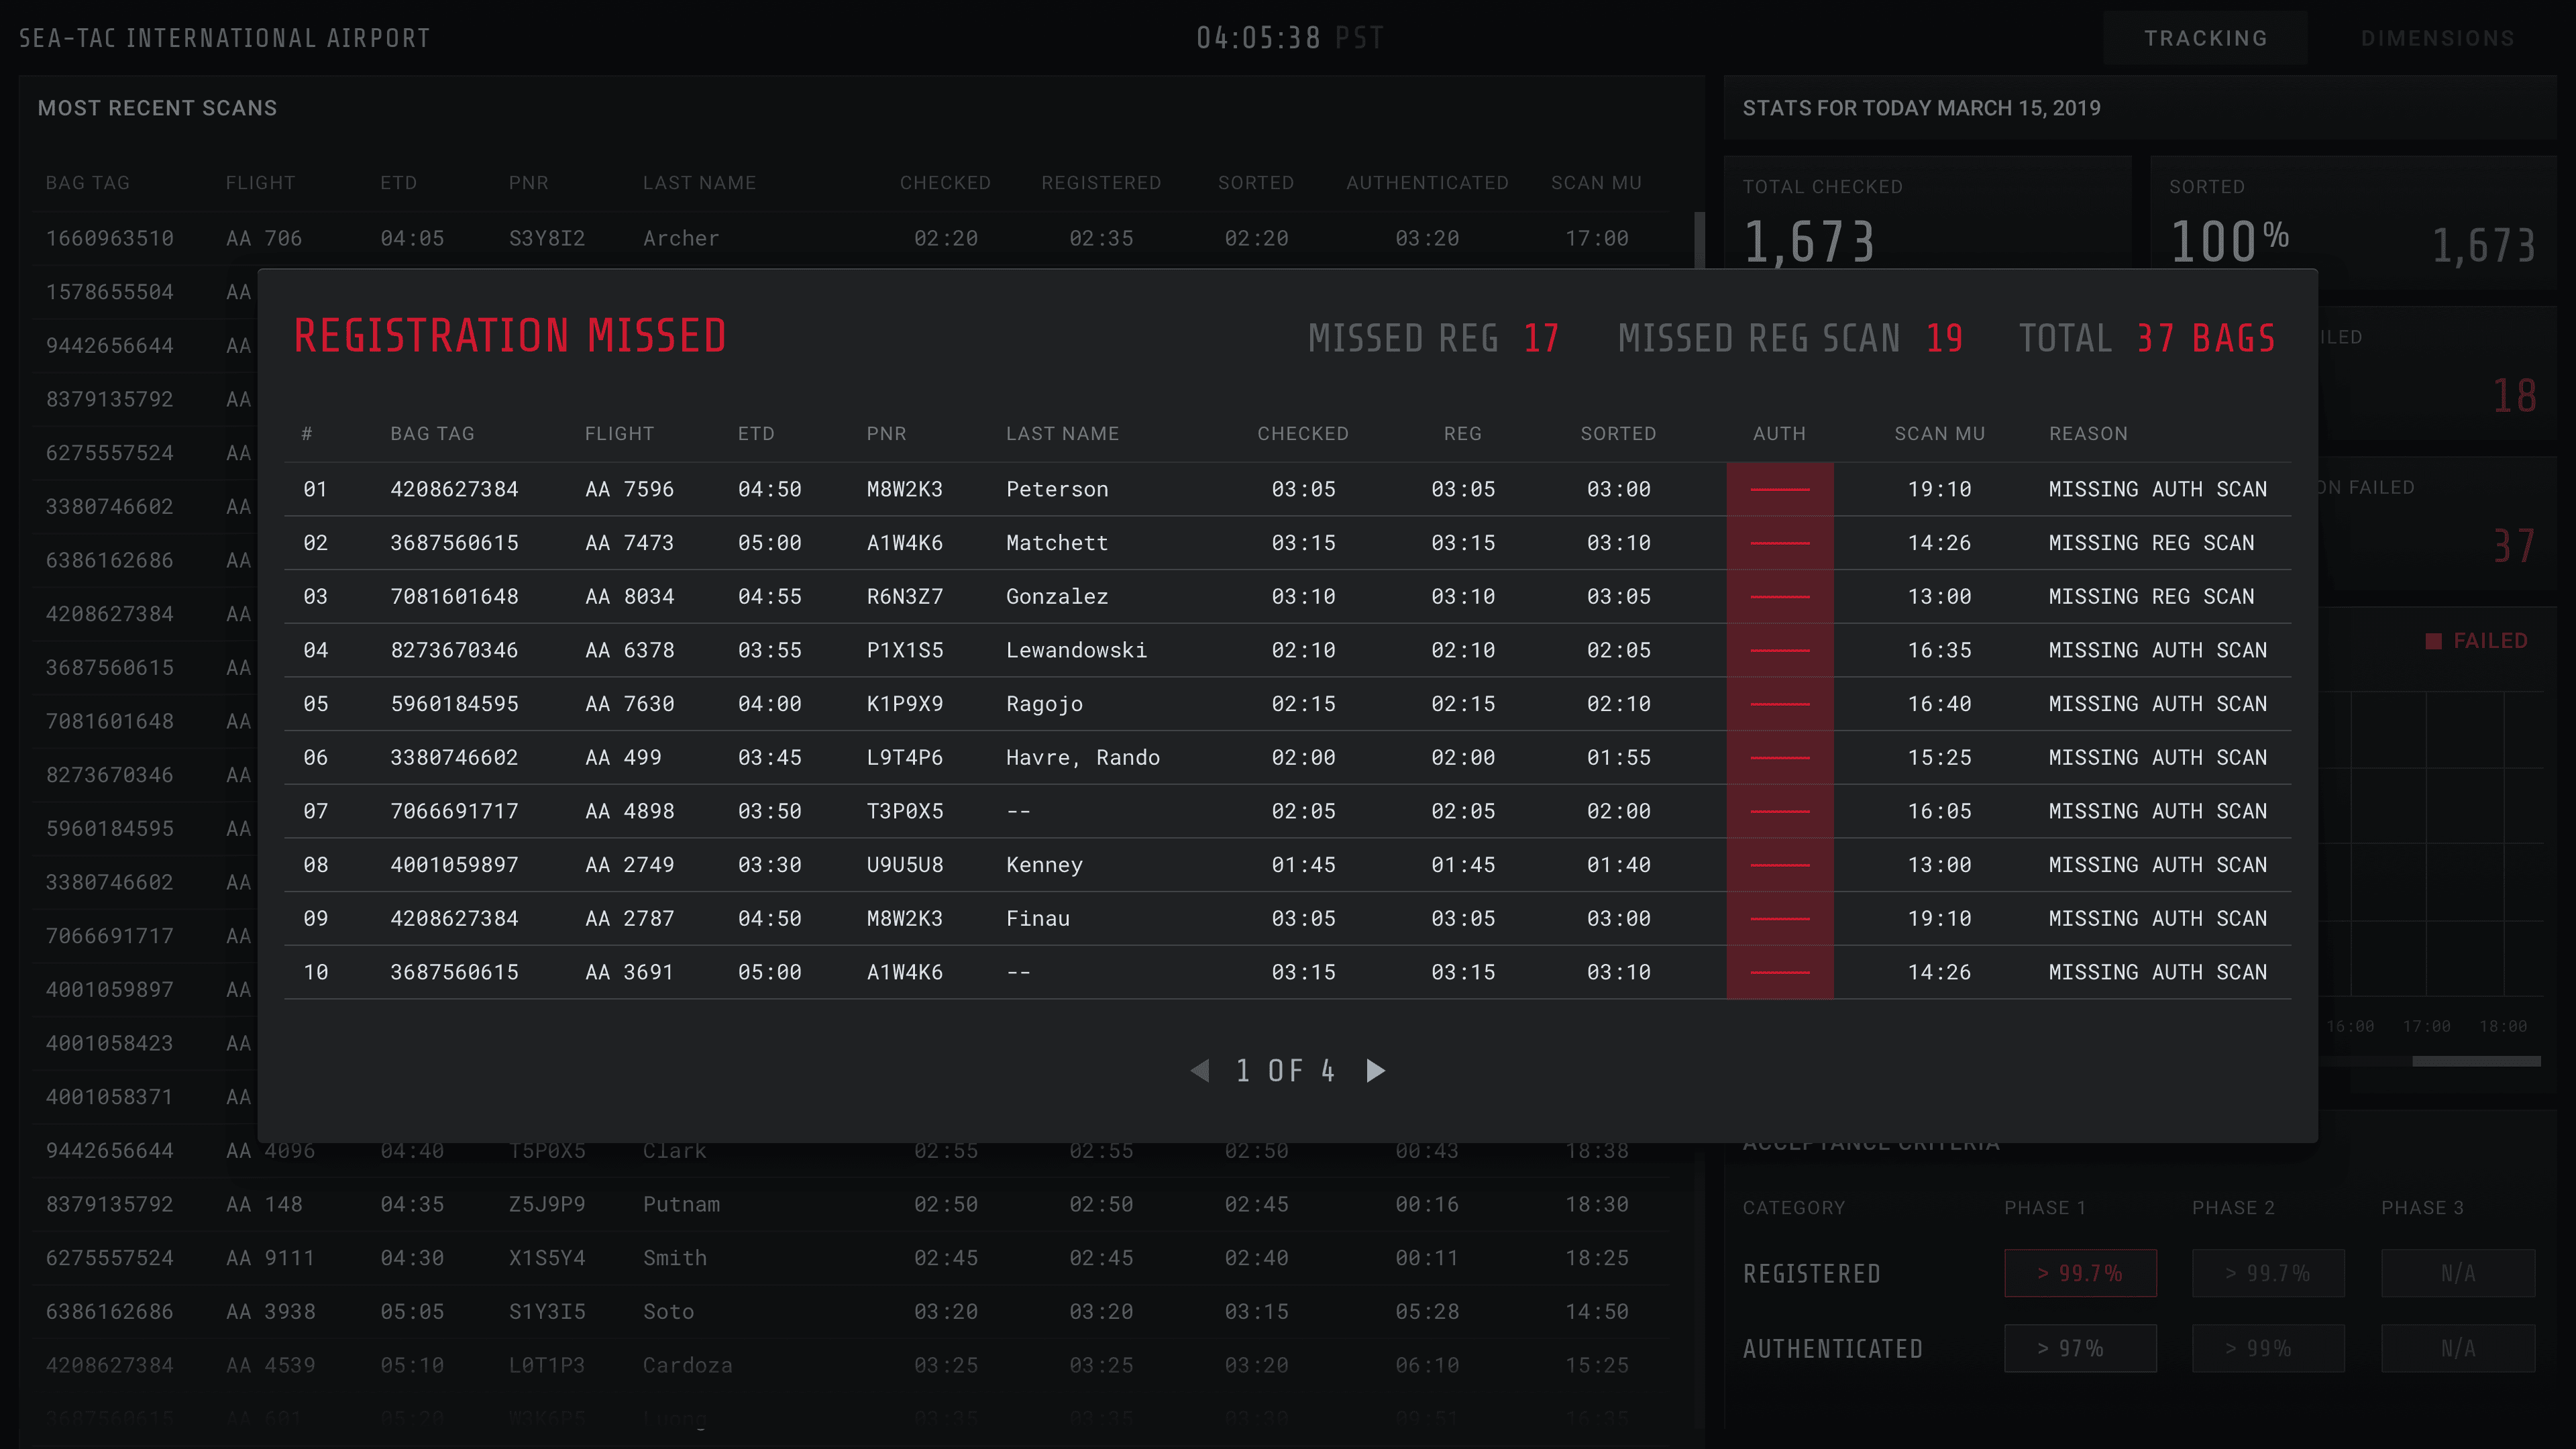Click the Scan MU column header in modal
The height and width of the screenshot is (1449, 2576).
pyautogui.click(x=1939, y=434)
